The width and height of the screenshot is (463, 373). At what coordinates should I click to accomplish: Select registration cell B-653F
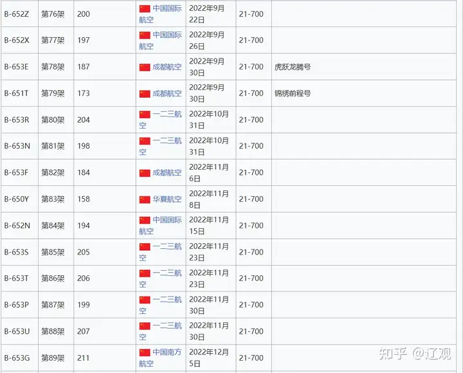tap(19, 172)
